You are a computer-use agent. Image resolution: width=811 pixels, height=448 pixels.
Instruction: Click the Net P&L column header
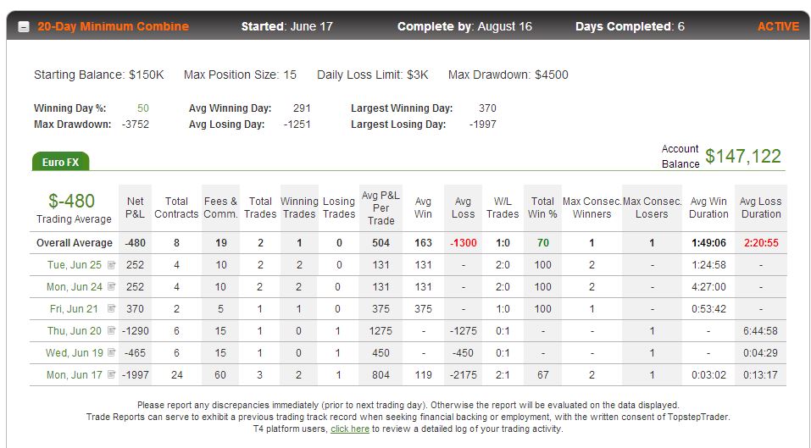(135, 207)
